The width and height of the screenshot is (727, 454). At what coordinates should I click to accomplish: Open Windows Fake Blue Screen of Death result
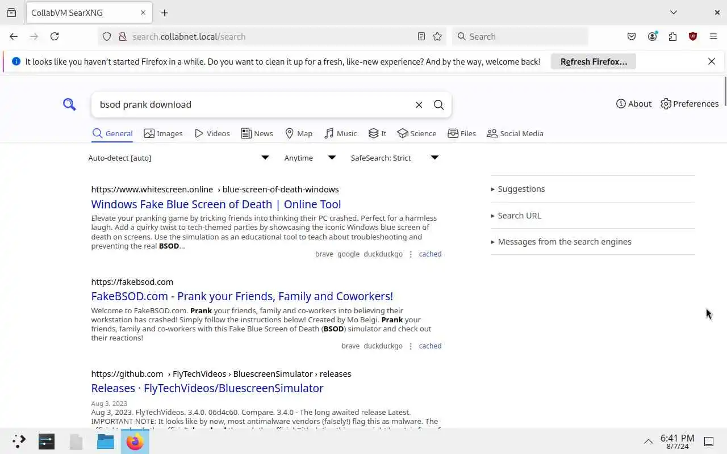[216, 204]
